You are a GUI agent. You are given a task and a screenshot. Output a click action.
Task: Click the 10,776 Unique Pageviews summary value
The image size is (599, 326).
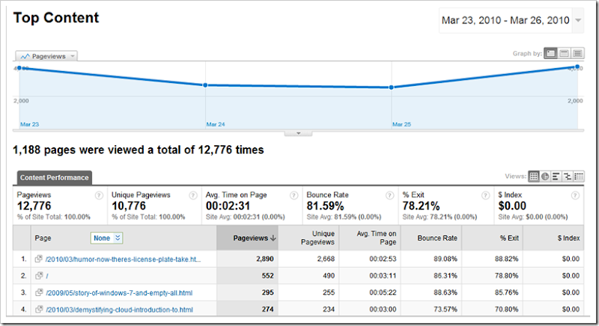pos(129,206)
